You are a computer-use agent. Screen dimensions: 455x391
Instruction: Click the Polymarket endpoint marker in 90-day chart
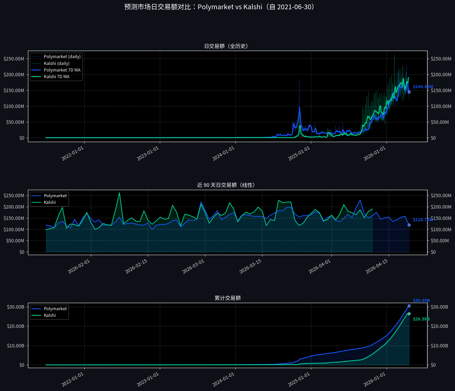409,225
